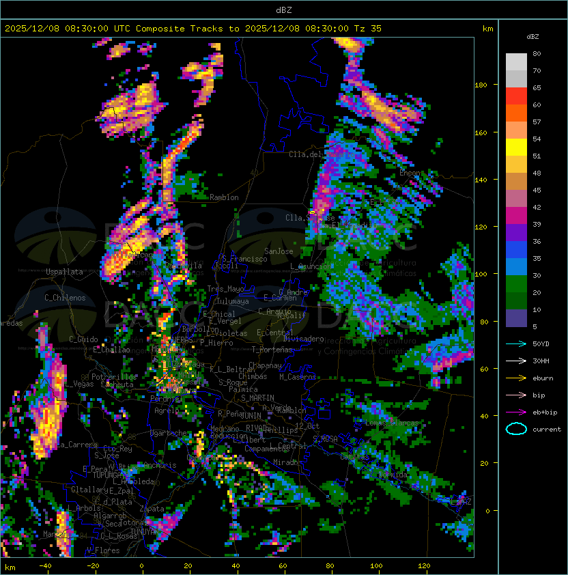568x575 pixels.
Task: Click the E_Central map label
Action: pyautogui.click(x=275, y=333)
